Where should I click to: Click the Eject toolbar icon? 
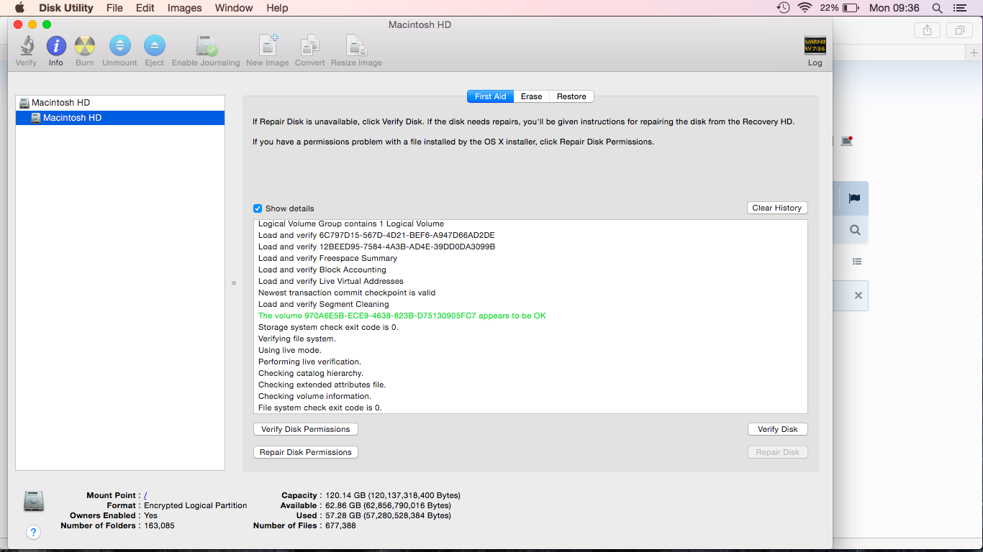coord(155,46)
